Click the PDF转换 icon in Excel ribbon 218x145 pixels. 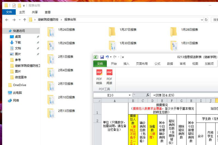click(x=99, y=77)
